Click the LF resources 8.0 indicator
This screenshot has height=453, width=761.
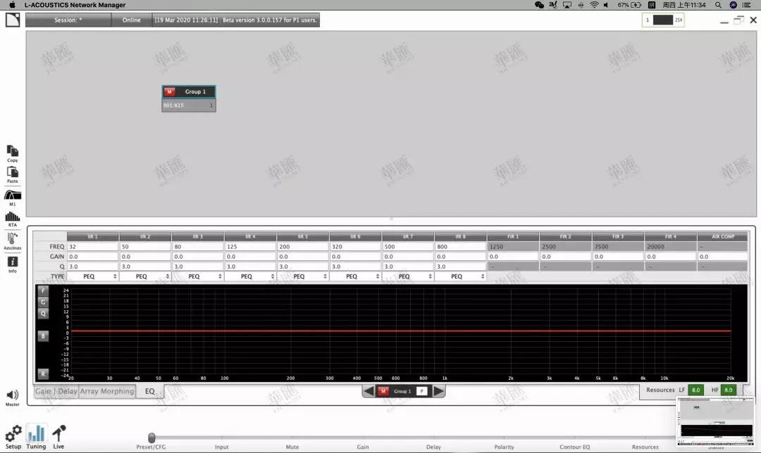(696, 390)
